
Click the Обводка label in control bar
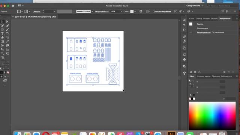(36, 12)
